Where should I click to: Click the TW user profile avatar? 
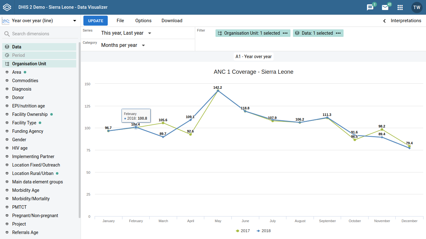[417, 7]
